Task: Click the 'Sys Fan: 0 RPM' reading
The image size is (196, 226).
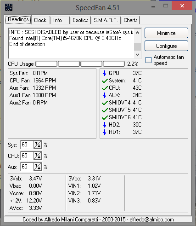Action: pyautogui.click(x=28, y=73)
